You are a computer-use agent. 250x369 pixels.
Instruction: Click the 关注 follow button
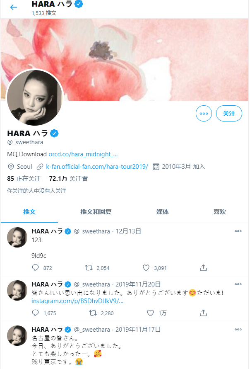[x=229, y=114]
